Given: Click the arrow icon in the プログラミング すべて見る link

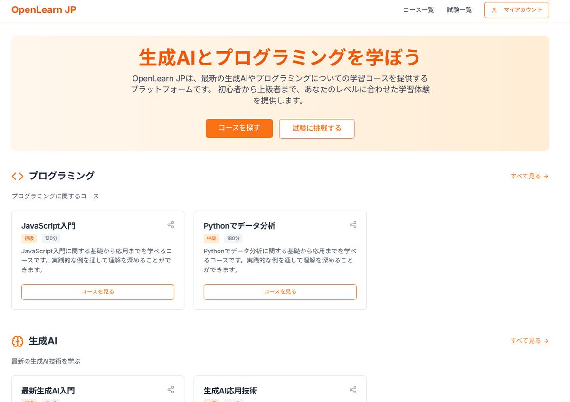Looking at the screenshot, I should click(x=545, y=176).
